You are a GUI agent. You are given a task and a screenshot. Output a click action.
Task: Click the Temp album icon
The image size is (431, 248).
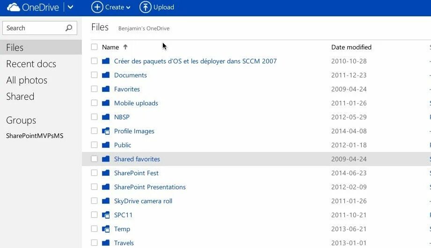(106, 229)
